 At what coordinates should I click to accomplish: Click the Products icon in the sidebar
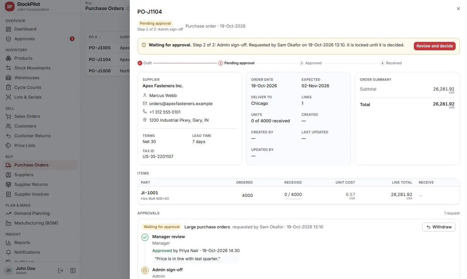[8, 58]
